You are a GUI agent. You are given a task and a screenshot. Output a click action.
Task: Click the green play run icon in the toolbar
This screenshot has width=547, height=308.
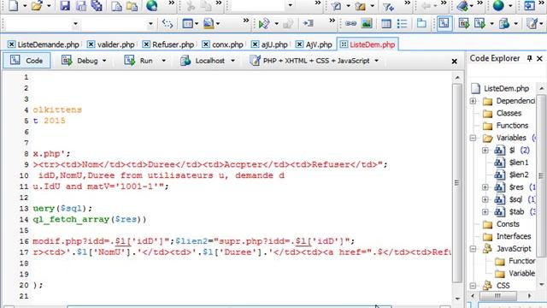tap(479, 23)
